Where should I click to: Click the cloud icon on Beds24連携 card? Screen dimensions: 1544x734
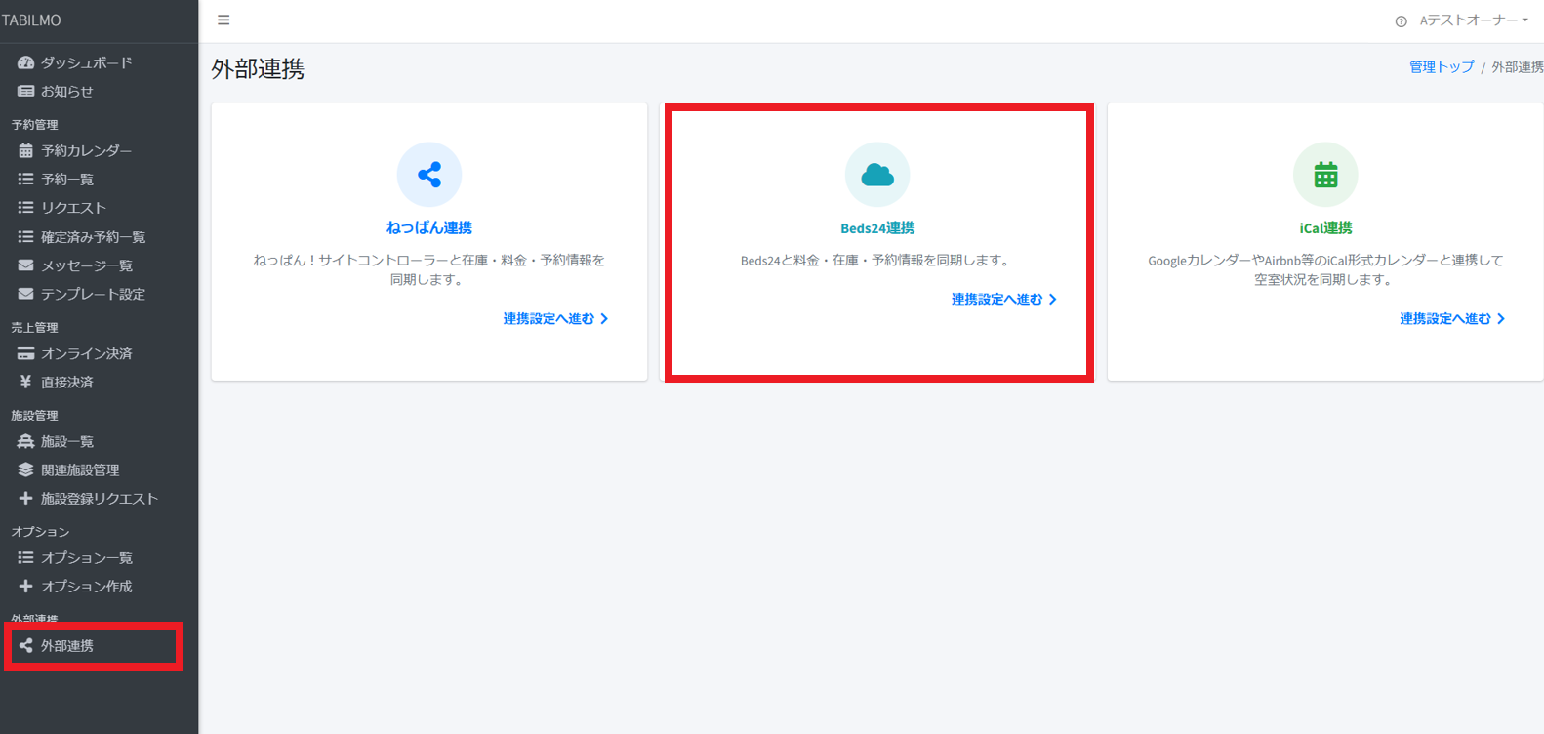[x=877, y=175]
